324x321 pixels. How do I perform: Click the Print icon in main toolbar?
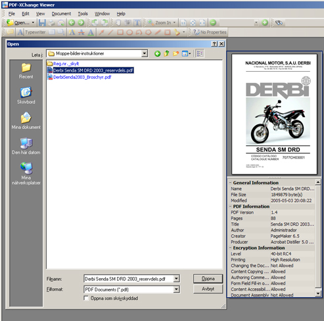51,22
